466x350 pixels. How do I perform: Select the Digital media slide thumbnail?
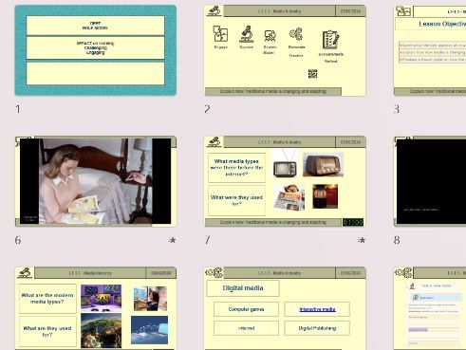pyautogui.click(x=285, y=308)
